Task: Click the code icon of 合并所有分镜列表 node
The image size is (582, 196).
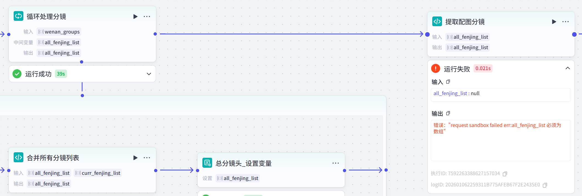Action: (18, 157)
